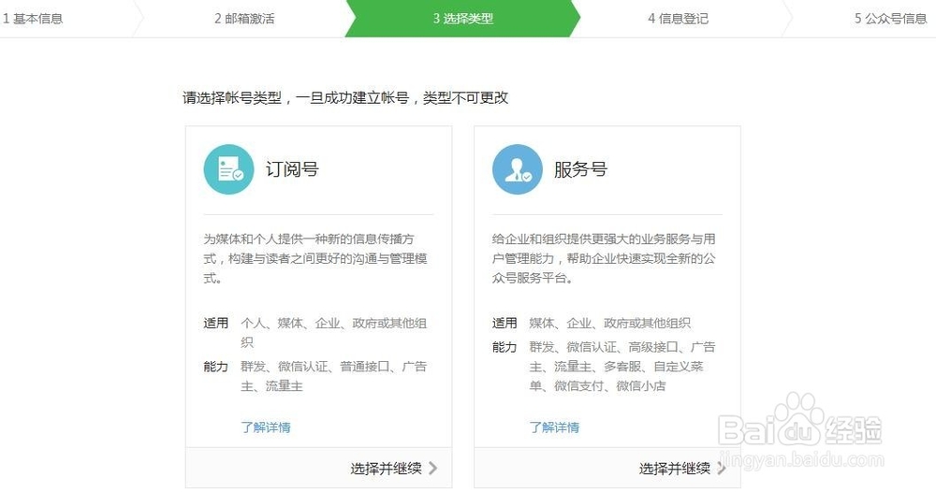Viewport: 936px width, 492px height.
Task: Click the 服务号 description paragraph
Action: [604, 258]
